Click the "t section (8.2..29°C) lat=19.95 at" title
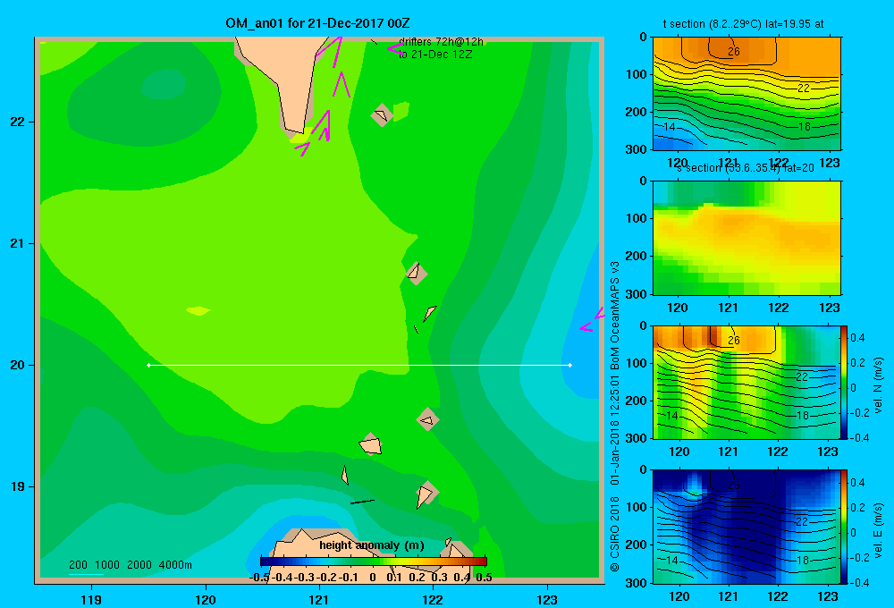The width and height of the screenshot is (894, 608). click(x=744, y=24)
